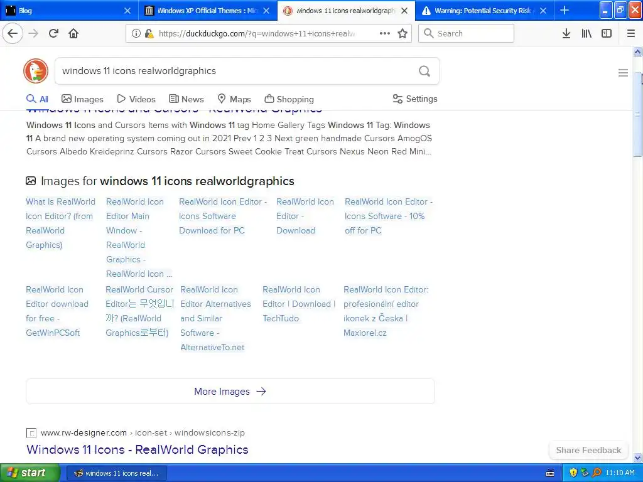Select the Videos search category
The image size is (643, 482).
pyautogui.click(x=136, y=99)
